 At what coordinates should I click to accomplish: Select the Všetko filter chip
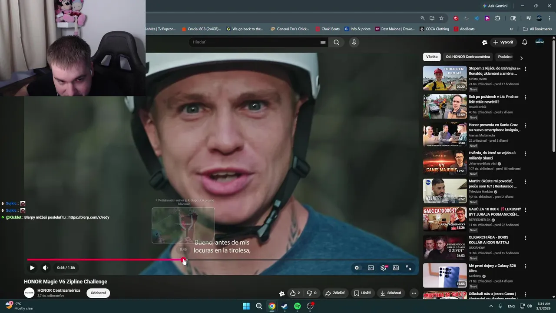432,57
